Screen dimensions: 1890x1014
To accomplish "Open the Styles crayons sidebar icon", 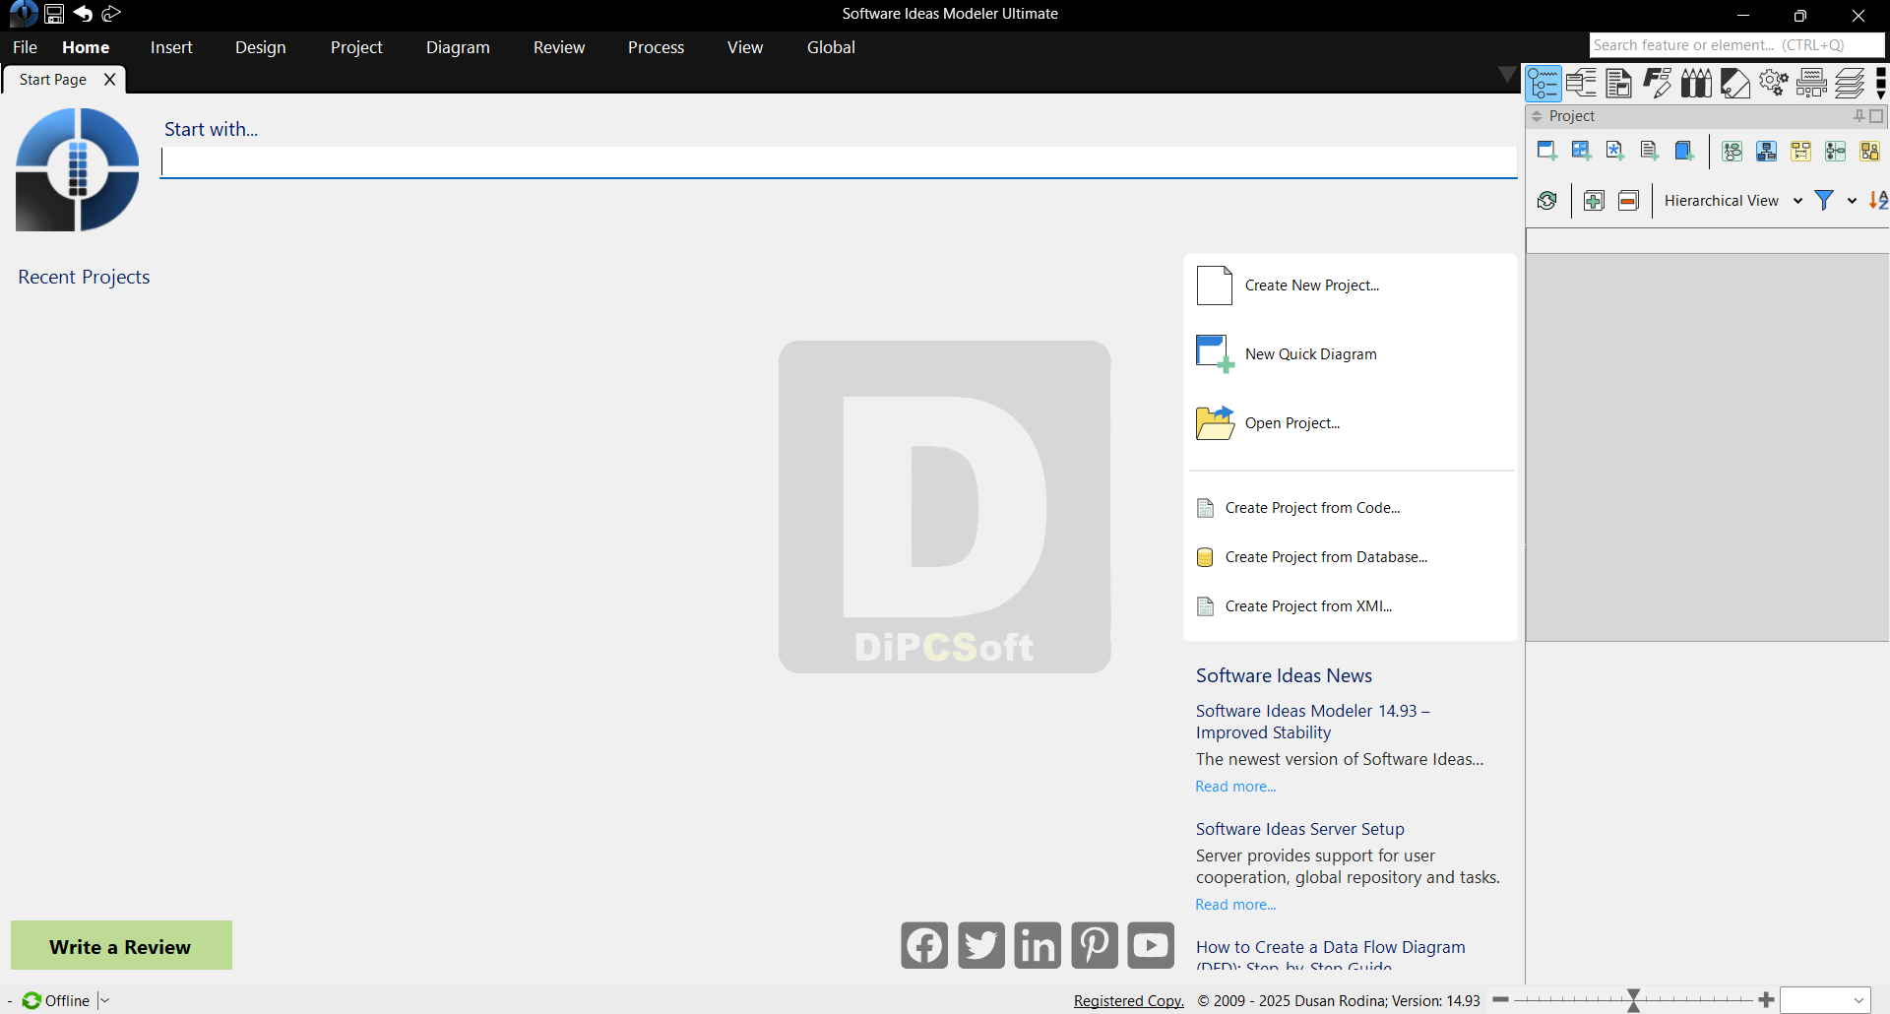I will [1696, 84].
